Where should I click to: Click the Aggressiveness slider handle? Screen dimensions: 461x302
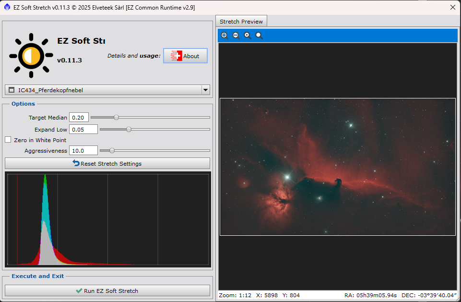[112, 150]
